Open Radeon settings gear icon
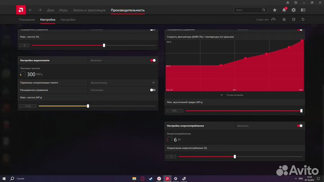This screenshot has width=324, height=182. click(x=293, y=10)
